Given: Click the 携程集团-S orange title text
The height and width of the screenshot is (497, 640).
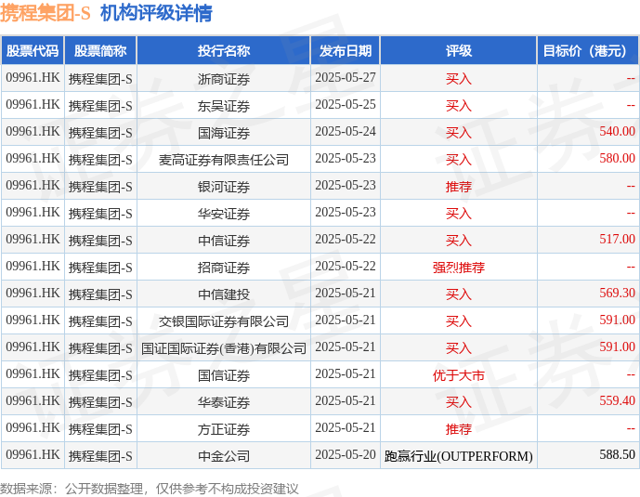Looking at the screenshot, I should tap(45, 13).
